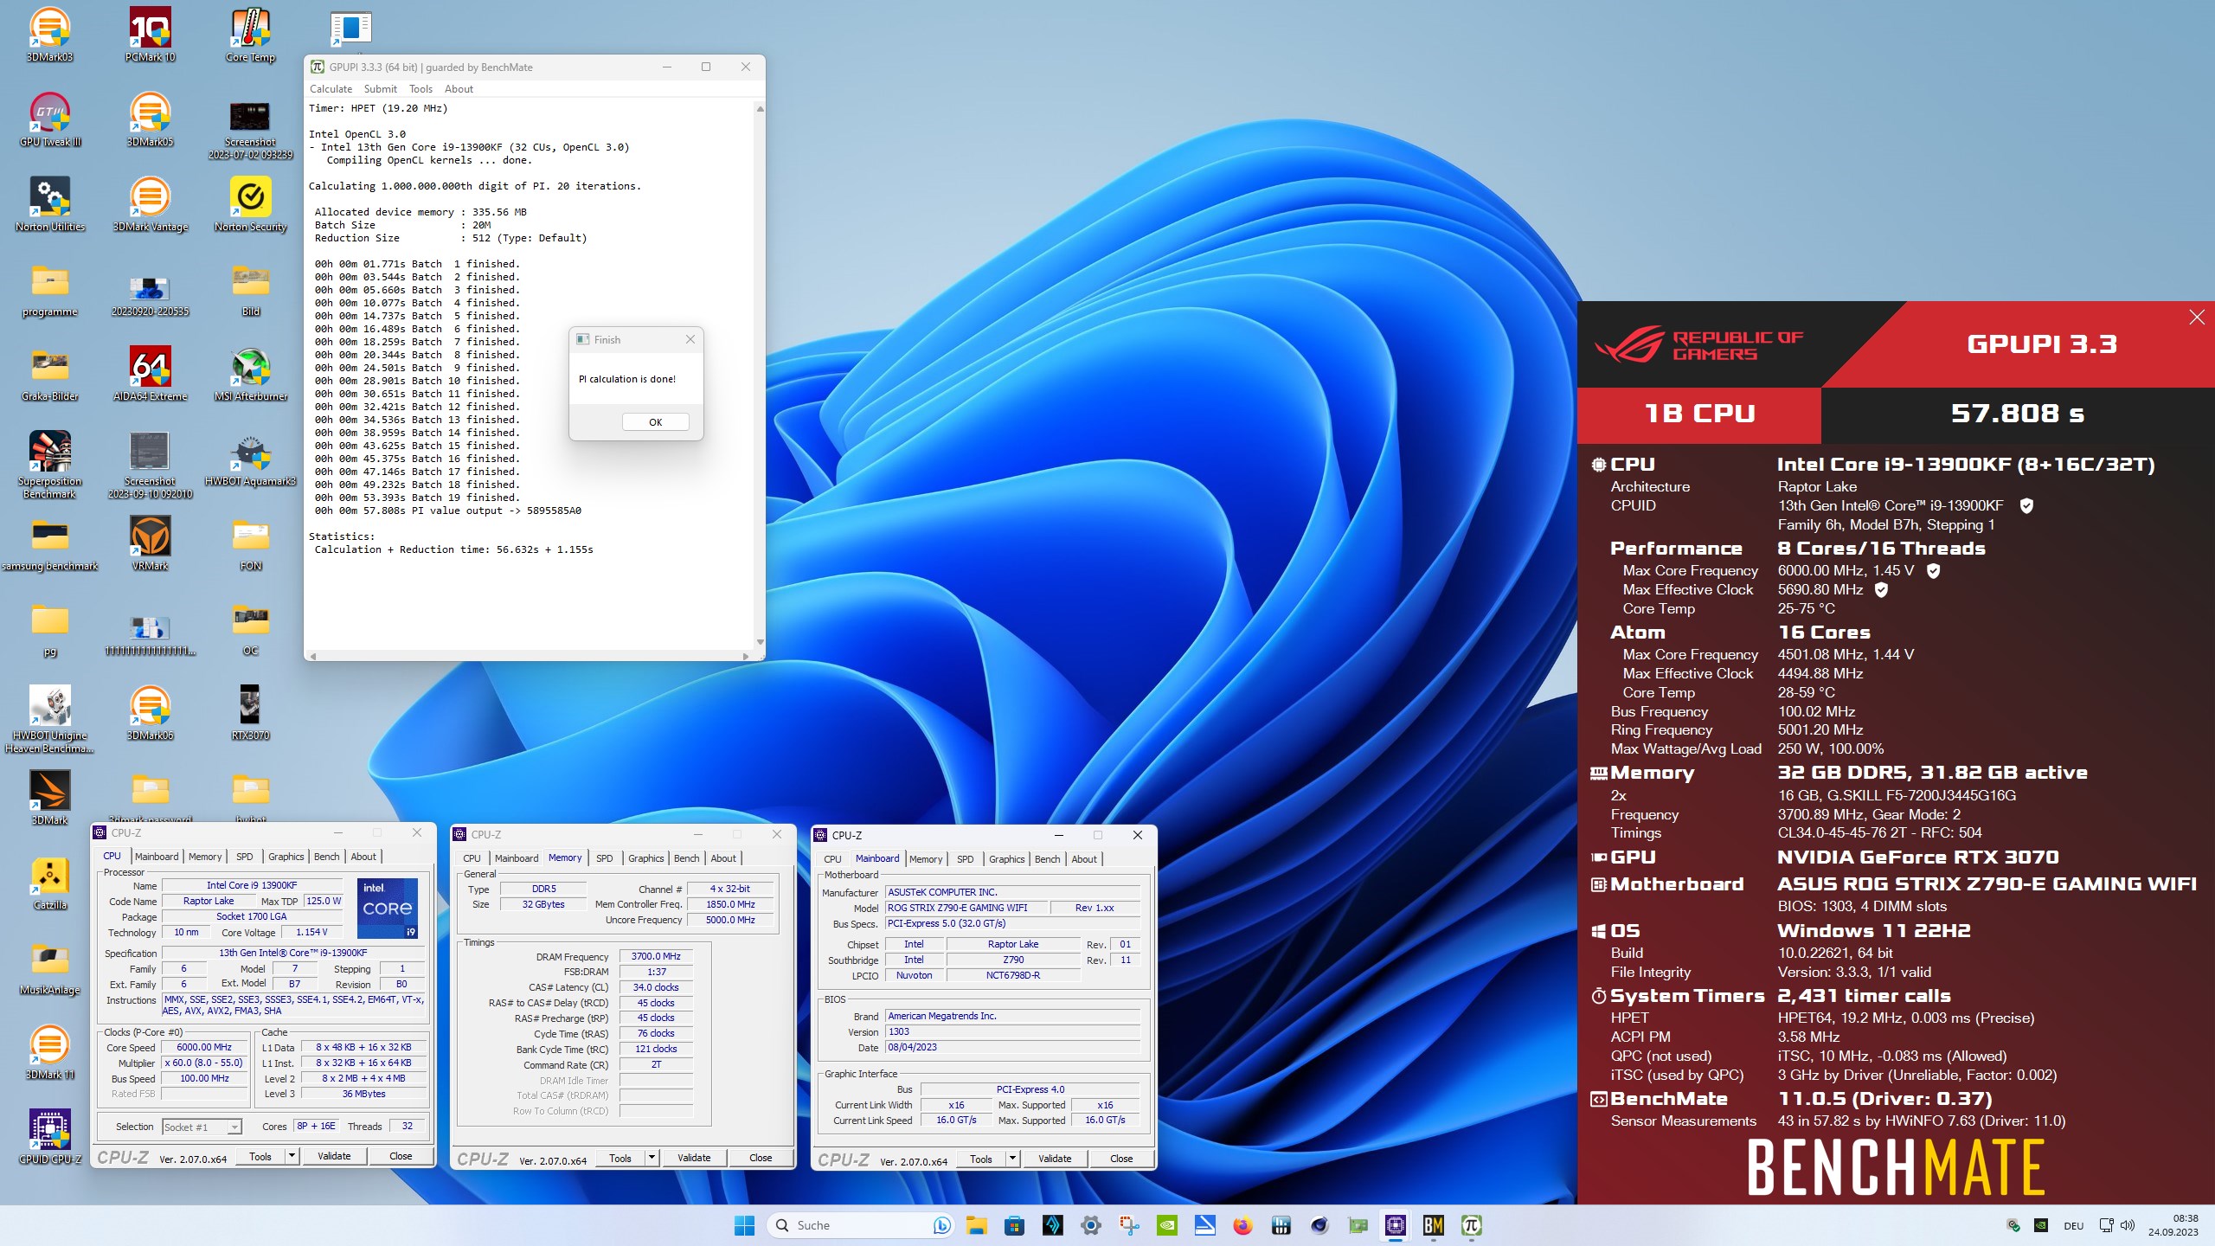
Task: Click OK in the Finish dialog
Action: pos(656,422)
